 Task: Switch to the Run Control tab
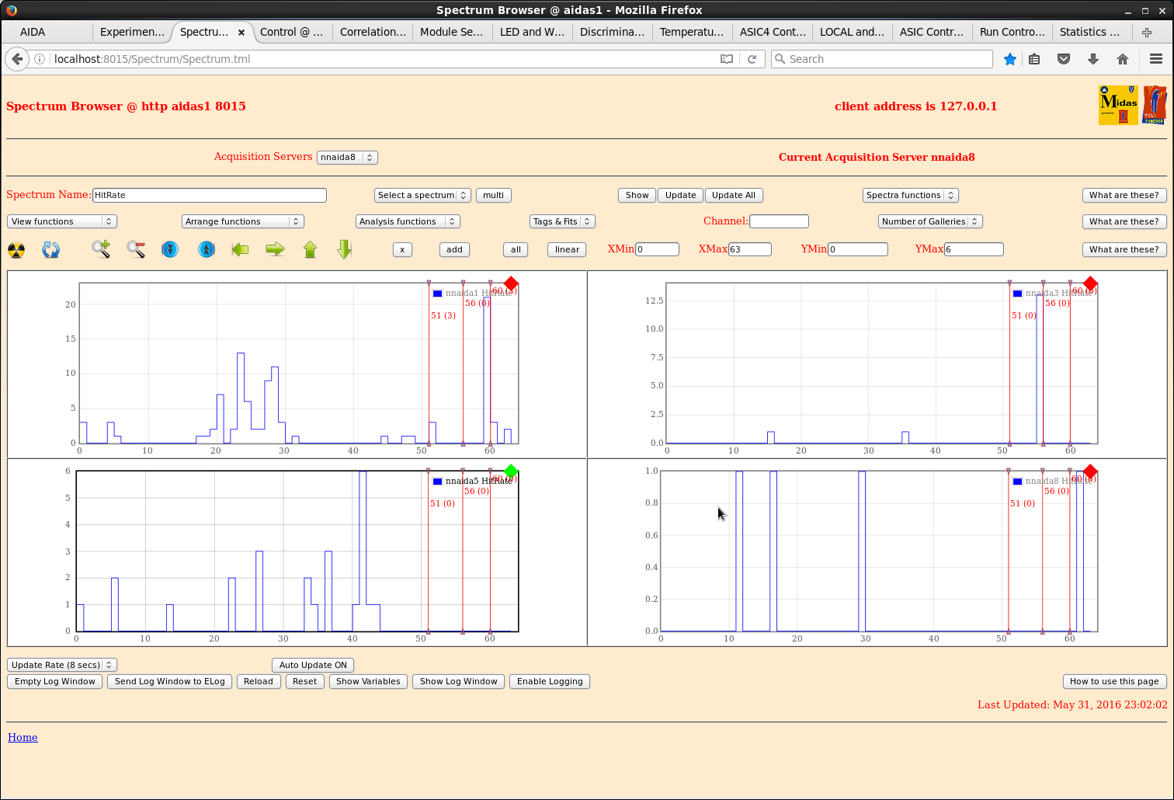(x=1012, y=32)
